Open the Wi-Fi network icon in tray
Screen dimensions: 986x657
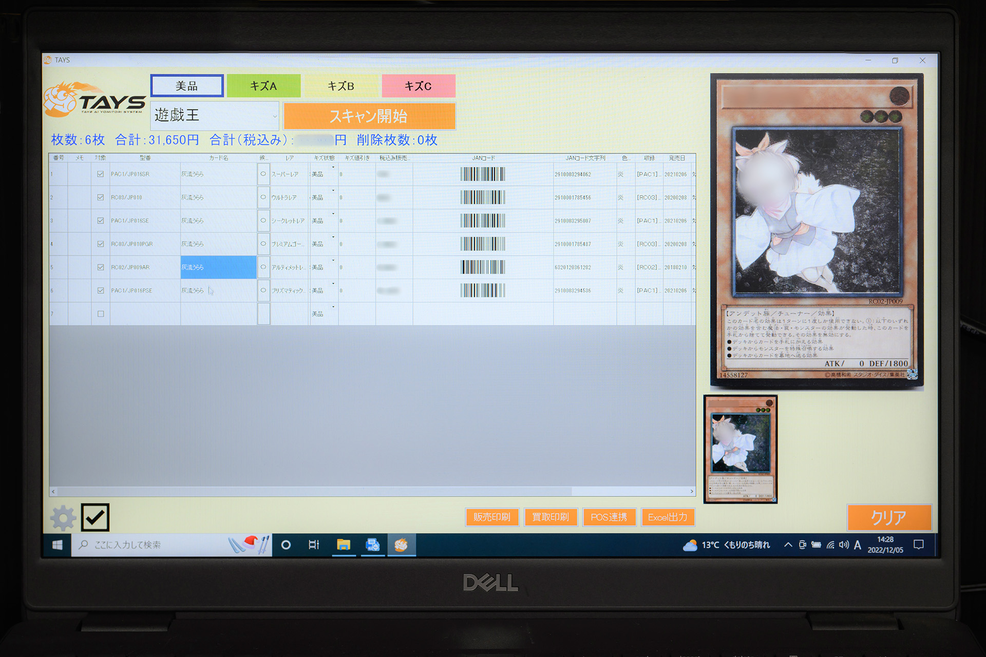830,545
